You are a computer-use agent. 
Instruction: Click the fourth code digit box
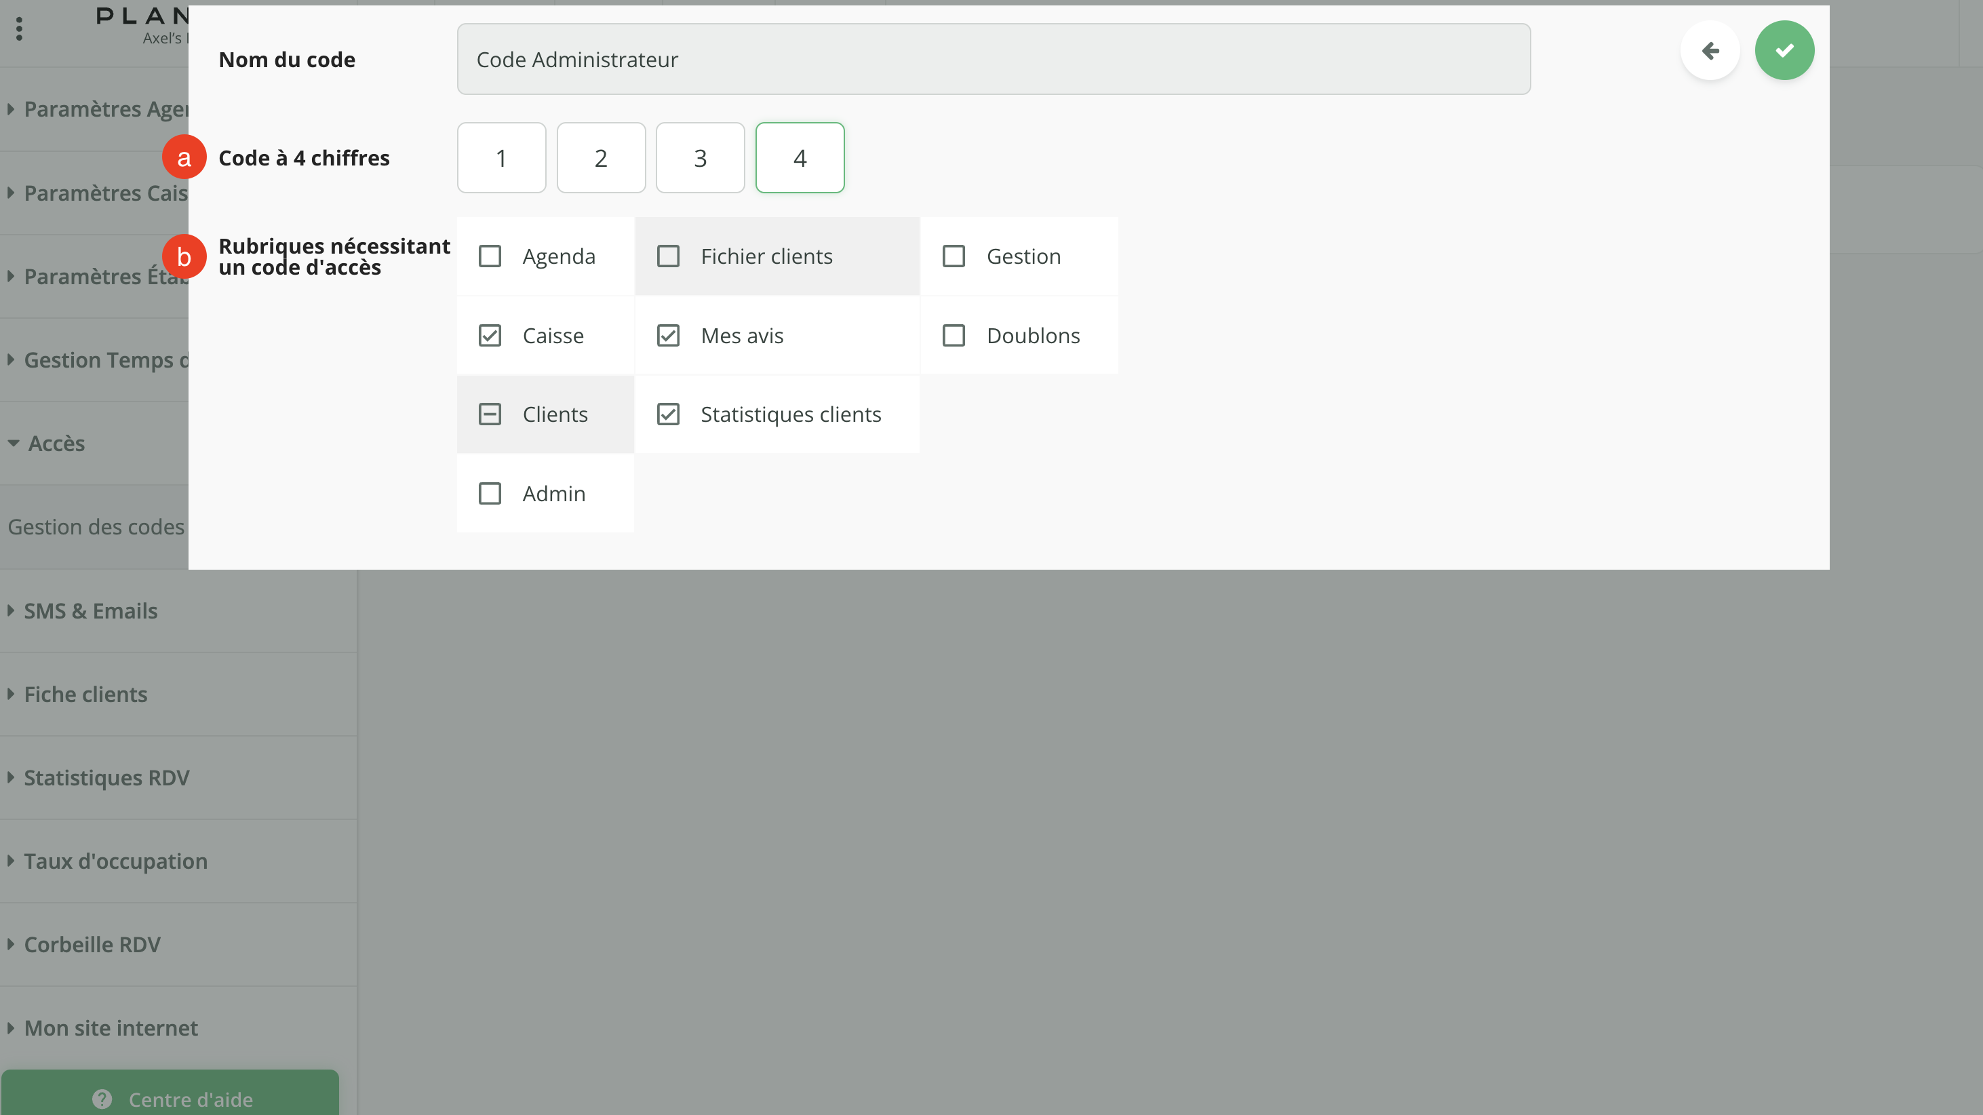pos(800,158)
